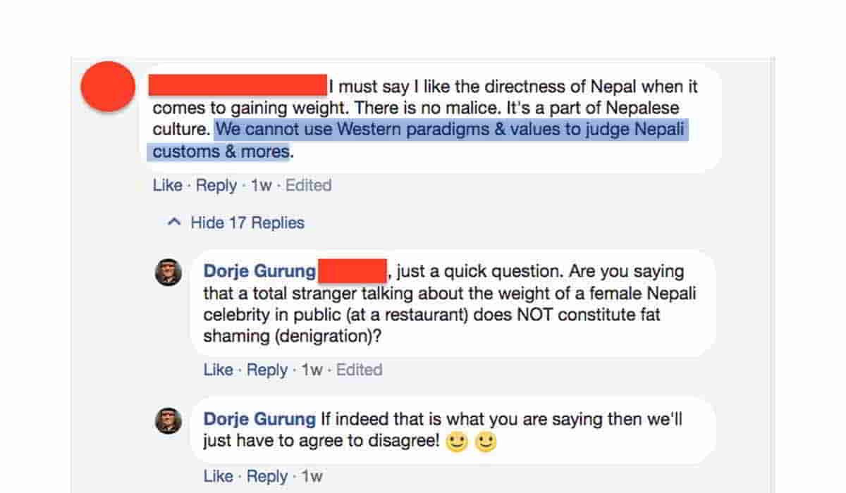This screenshot has height=493, width=846.
Task: Click Like under Dorje's second reply
Action: (x=219, y=476)
